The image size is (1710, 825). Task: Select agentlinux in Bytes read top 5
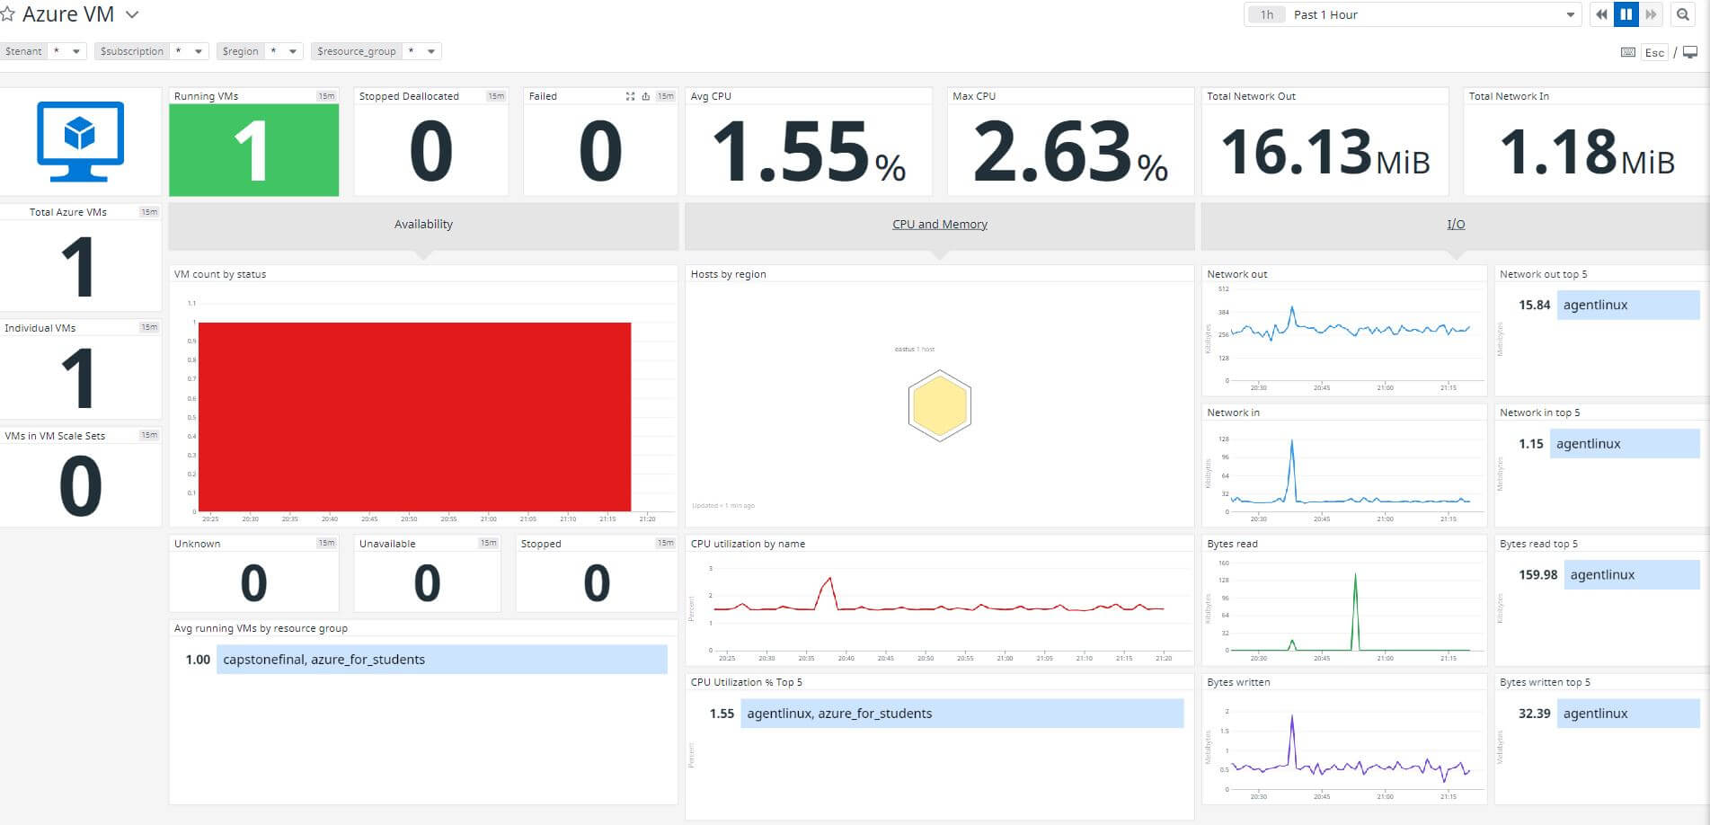[x=1632, y=575]
